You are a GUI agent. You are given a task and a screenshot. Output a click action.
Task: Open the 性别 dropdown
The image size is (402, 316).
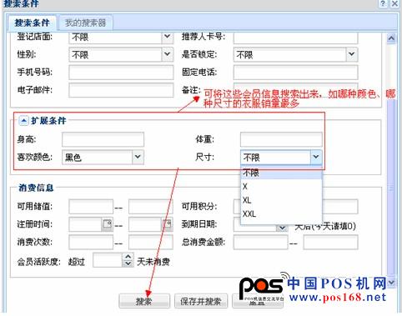click(167, 54)
